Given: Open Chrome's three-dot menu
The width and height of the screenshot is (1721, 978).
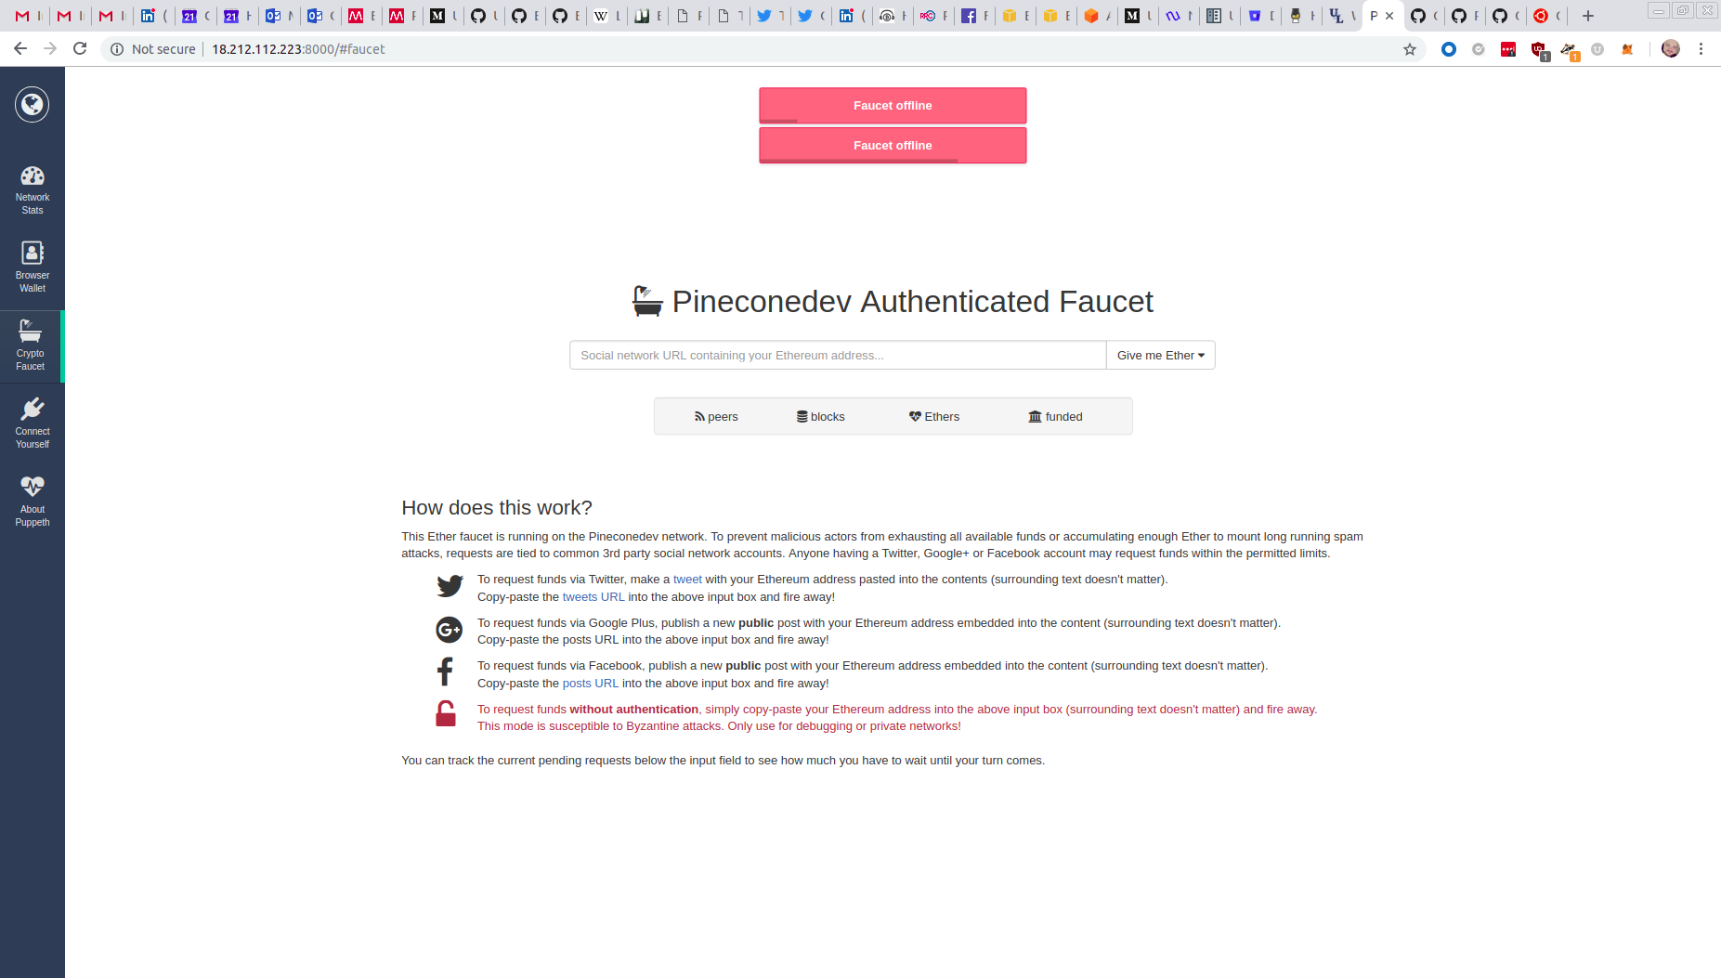Looking at the screenshot, I should point(1701,49).
